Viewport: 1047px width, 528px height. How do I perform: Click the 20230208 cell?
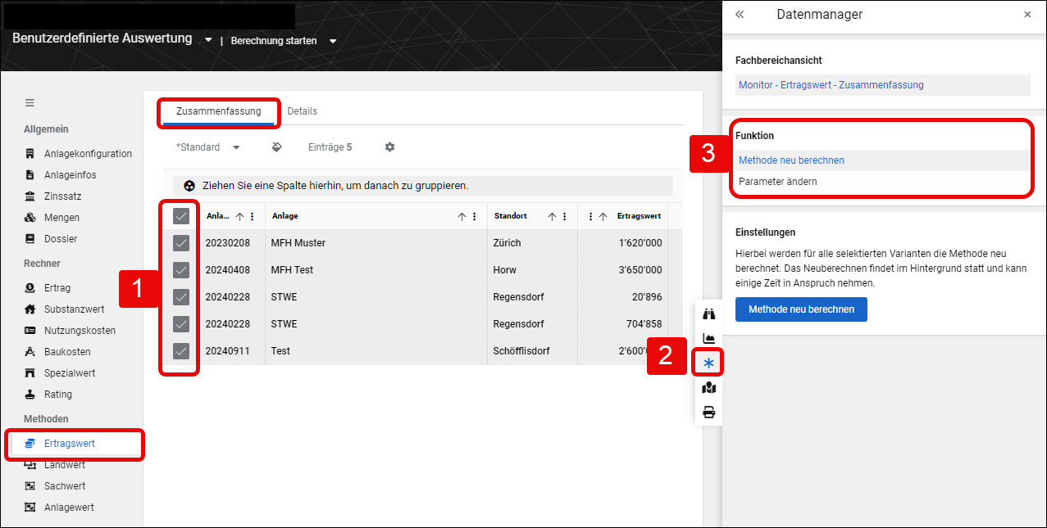point(230,243)
